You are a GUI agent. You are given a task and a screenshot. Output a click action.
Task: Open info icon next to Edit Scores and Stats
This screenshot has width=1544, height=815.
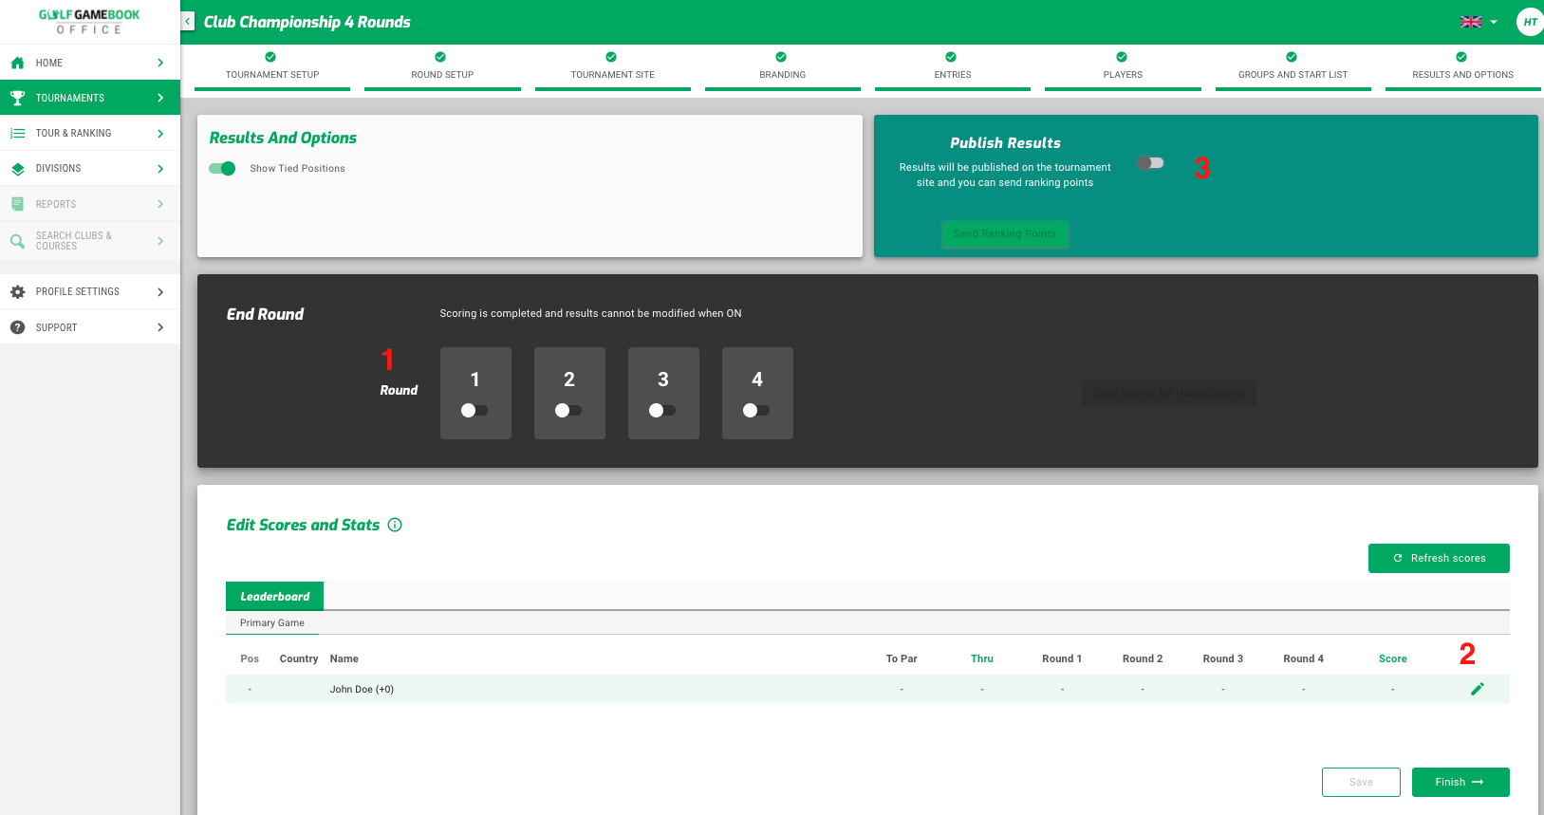(x=395, y=525)
